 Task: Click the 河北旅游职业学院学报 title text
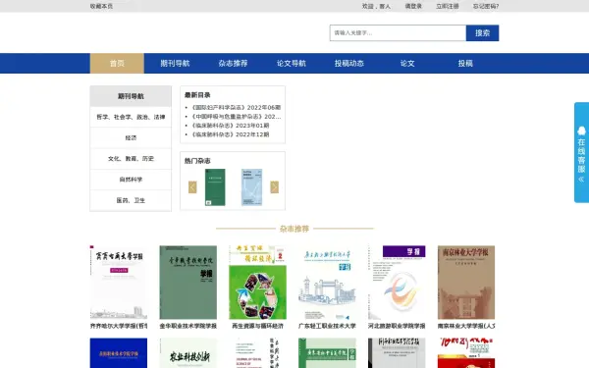click(x=397, y=326)
